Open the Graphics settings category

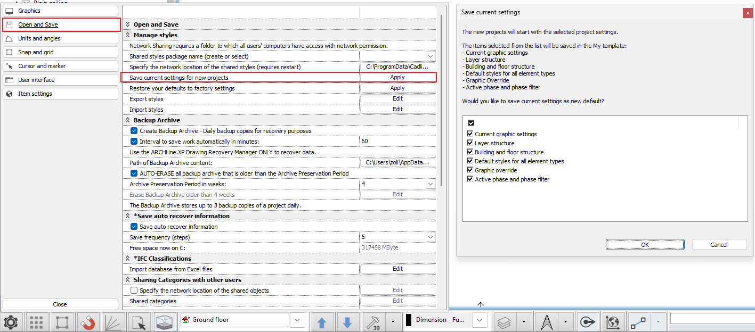(x=60, y=11)
